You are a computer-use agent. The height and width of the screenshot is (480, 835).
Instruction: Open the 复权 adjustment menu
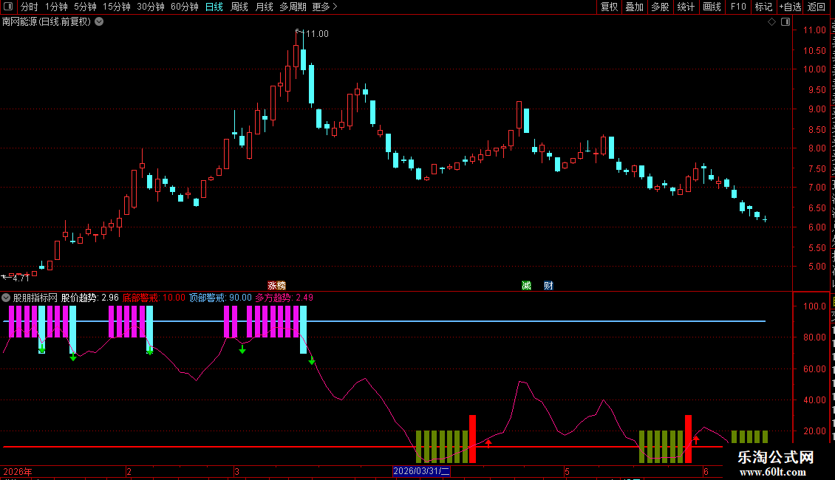tap(609, 7)
